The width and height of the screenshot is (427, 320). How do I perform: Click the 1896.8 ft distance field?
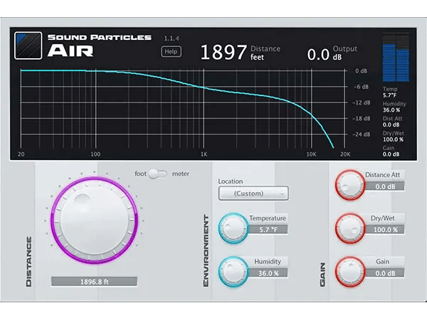[x=94, y=282]
